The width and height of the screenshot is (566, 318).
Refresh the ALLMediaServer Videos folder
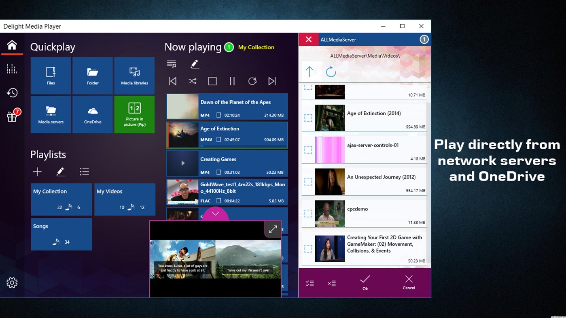pyautogui.click(x=330, y=72)
